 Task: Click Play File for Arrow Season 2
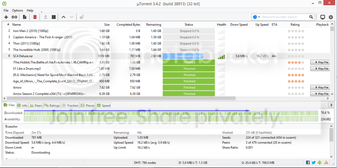click(x=320, y=94)
